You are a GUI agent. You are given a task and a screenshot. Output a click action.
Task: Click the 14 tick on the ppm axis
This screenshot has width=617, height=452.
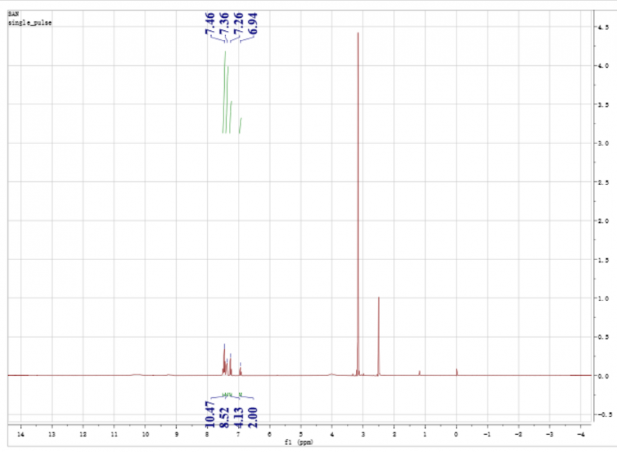tap(21, 434)
